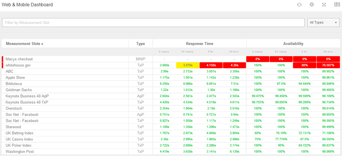The height and width of the screenshot is (156, 342).
Task: Click the 4.611s Keynote TxP value
Action: click(x=234, y=102)
